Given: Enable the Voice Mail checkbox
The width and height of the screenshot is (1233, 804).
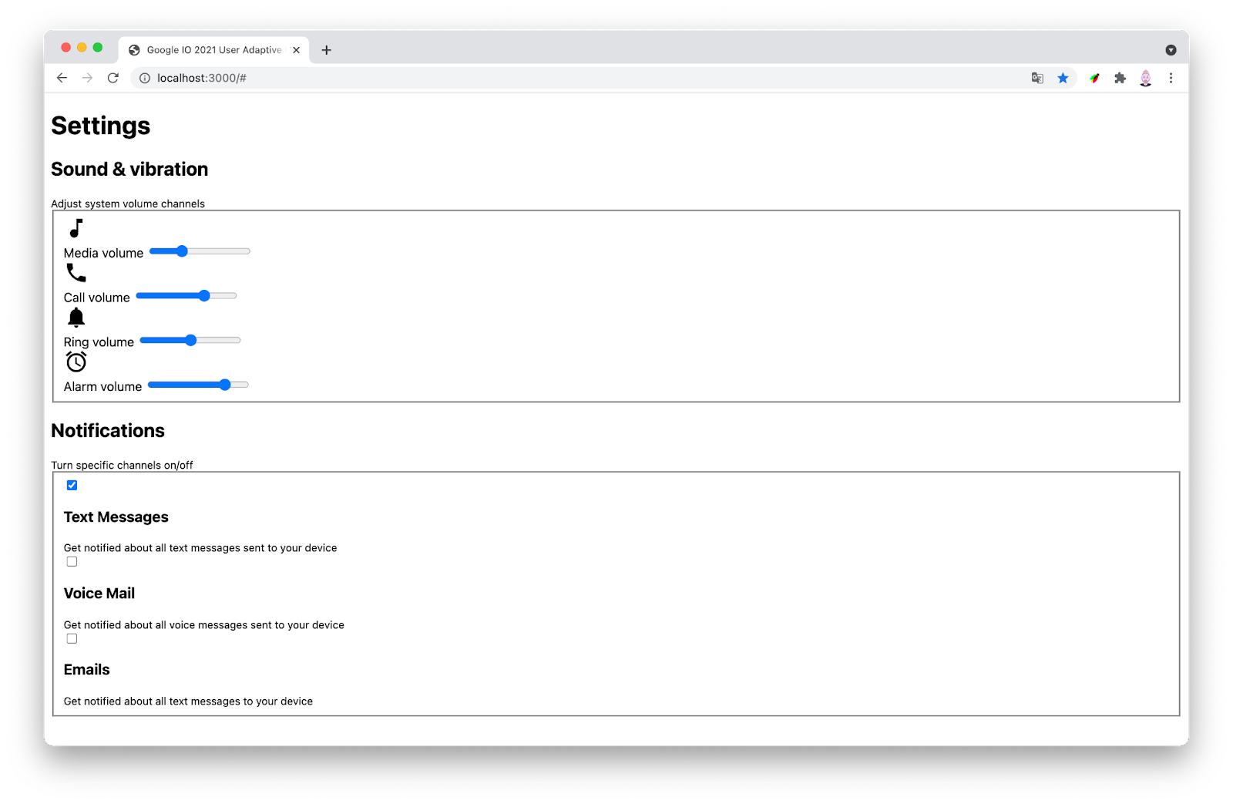Looking at the screenshot, I should [72, 562].
